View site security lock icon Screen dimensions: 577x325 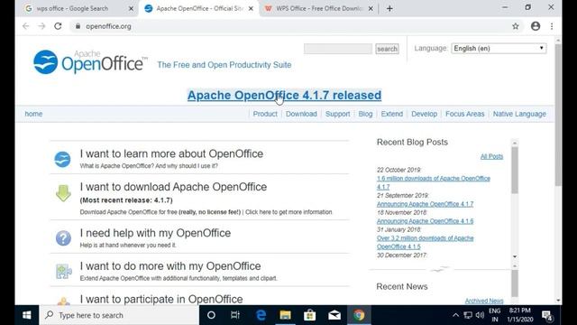coord(78,26)
